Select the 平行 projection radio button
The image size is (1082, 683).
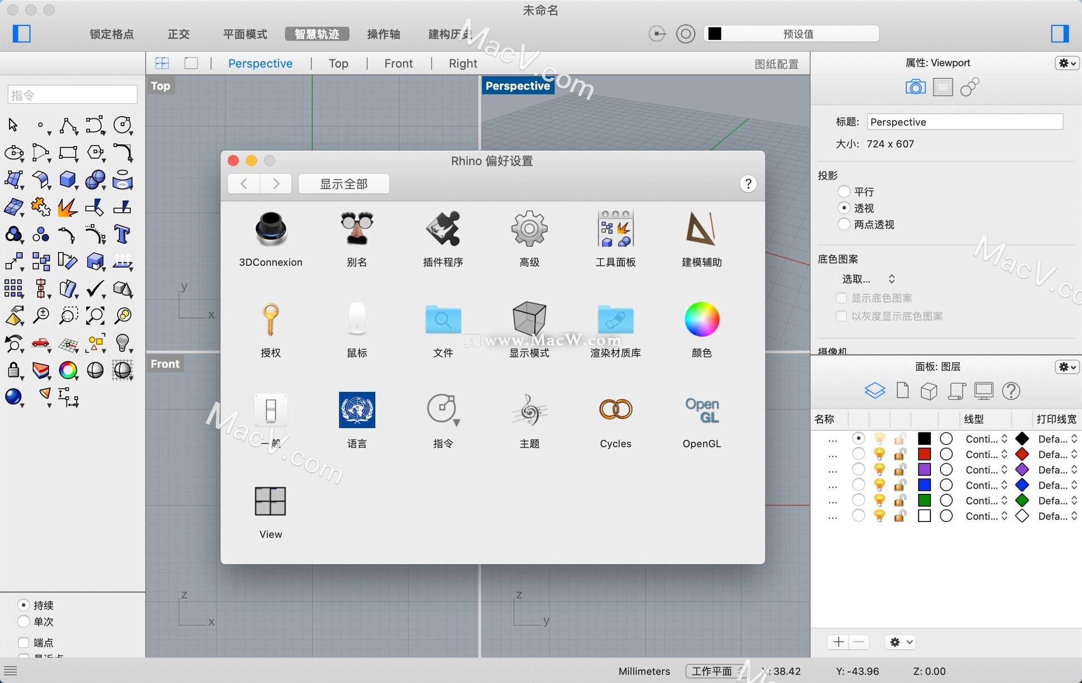coord(844,191)
